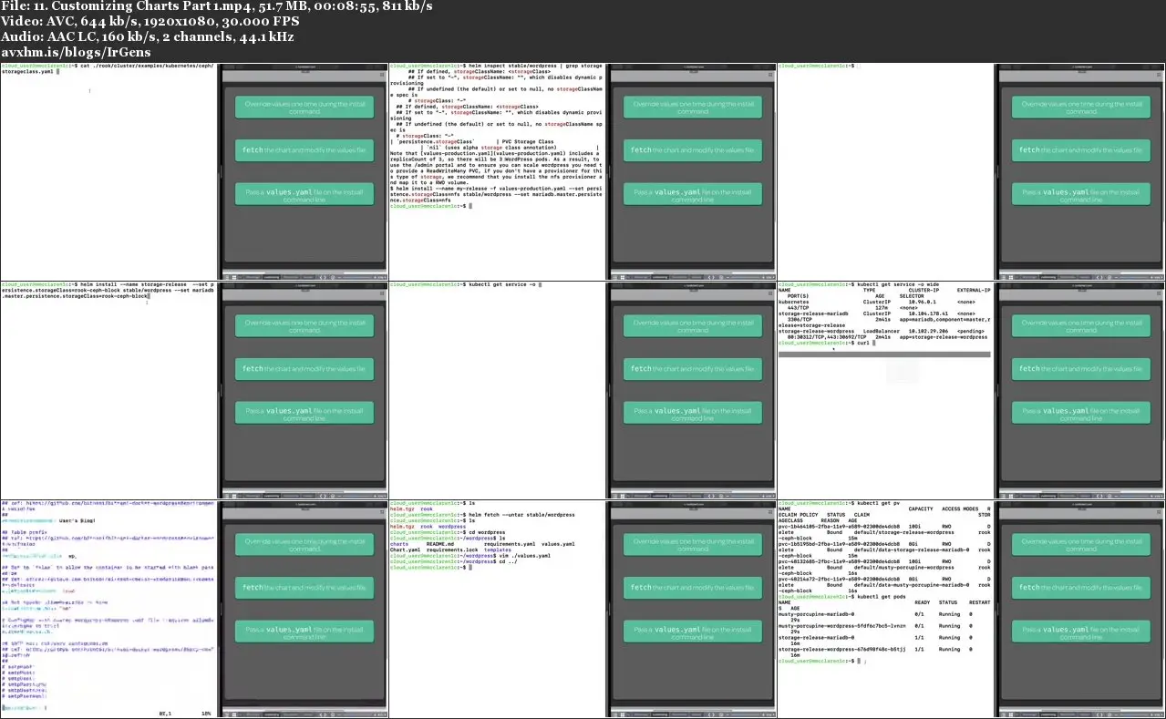Click 'fetch the chart' card in kubectl get pv thumbnail

1081,588
